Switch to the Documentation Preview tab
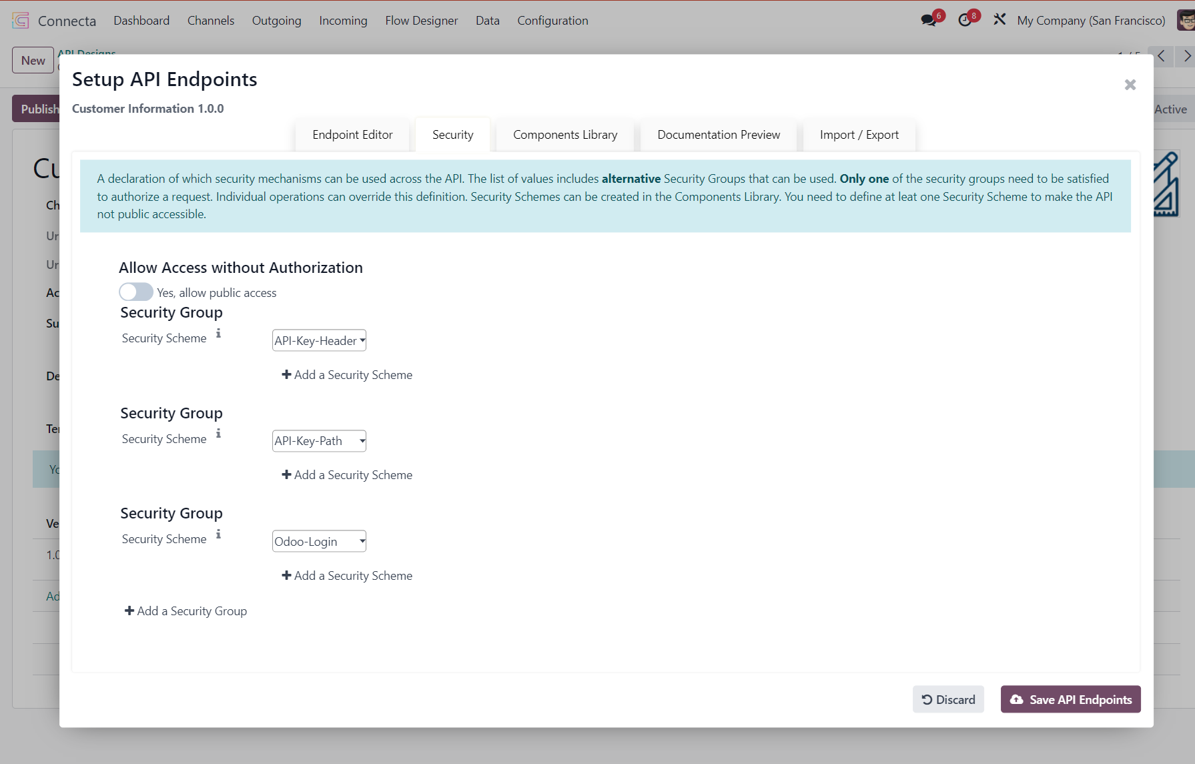This screenshot has height=764, width=1195. (x=718, y=135)
